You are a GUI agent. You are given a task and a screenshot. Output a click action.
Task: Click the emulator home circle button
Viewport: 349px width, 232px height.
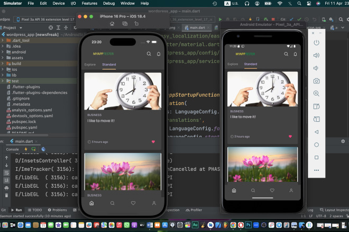click(x=316, y=145)
